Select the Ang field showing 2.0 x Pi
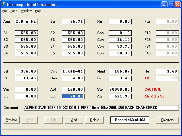The image size is (182, 136). pyautogui.click(x=26, y=22)
